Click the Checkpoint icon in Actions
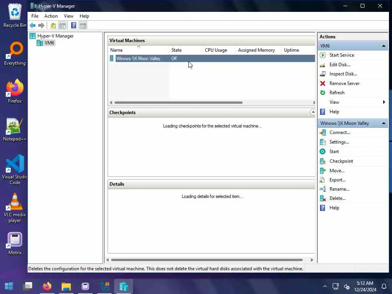The height and width of the screenshot is (294, 392). coord(322,161)
